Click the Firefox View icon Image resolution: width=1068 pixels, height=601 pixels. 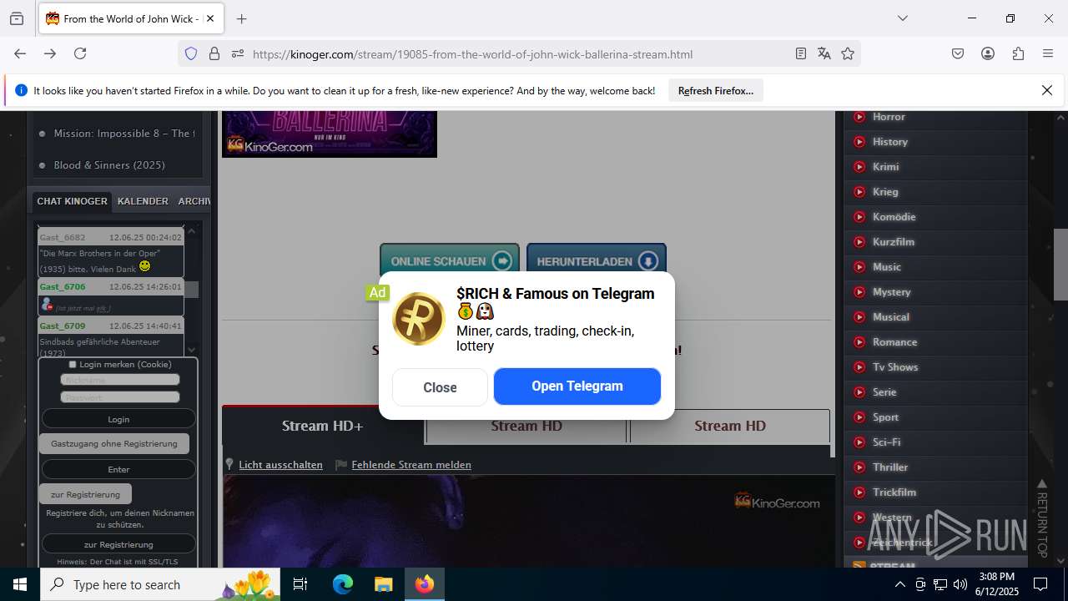pyautogui.click(x=17, y=18)
